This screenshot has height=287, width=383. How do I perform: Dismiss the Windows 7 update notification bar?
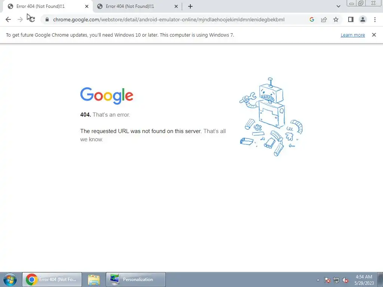coord(374,35)
